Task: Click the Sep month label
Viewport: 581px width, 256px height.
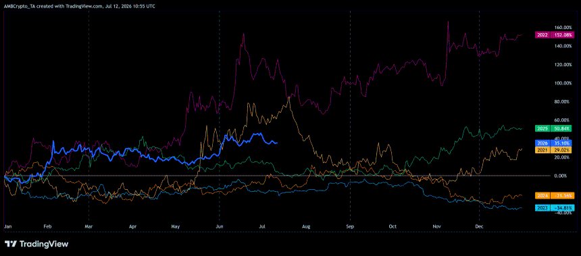Action: click(350, 226)
